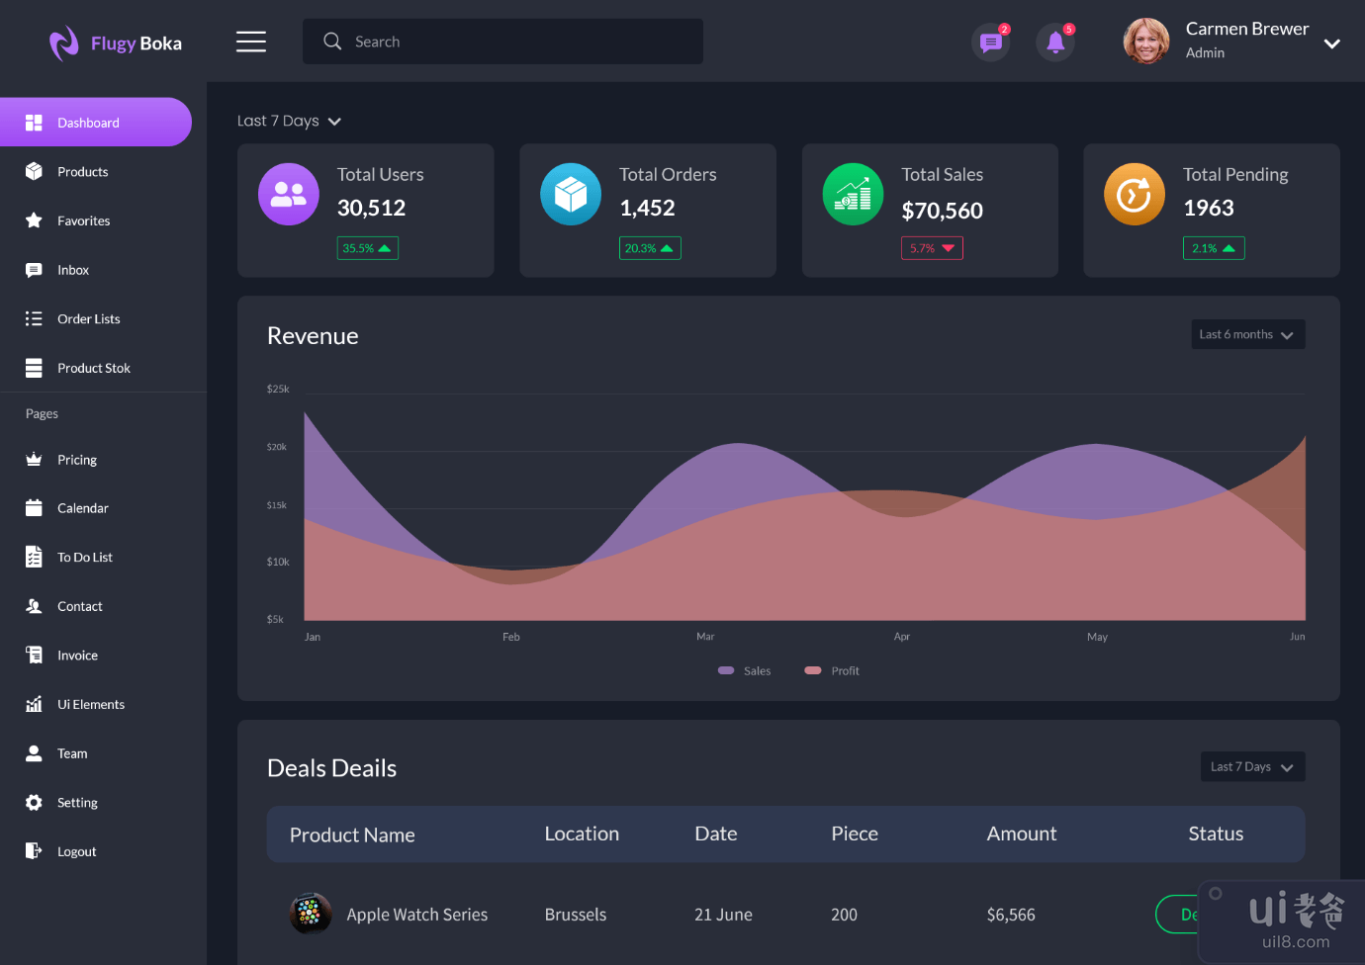Image resolution: width=1365 pixels, height=965 pixels.
Task: Expand the Carmen Brewer profile dropdown
Action: pyautogui.click(x=1331, y=44)
